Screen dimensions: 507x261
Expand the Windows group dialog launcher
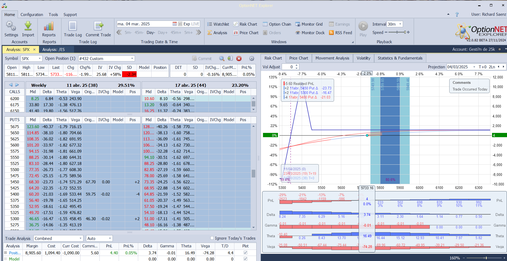click(353, 42)
